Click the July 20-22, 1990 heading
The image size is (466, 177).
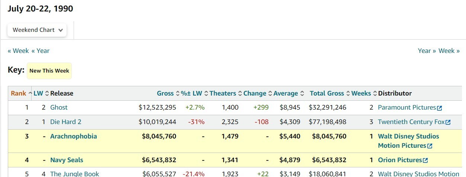pyautogui.click(x=40, y=9)
